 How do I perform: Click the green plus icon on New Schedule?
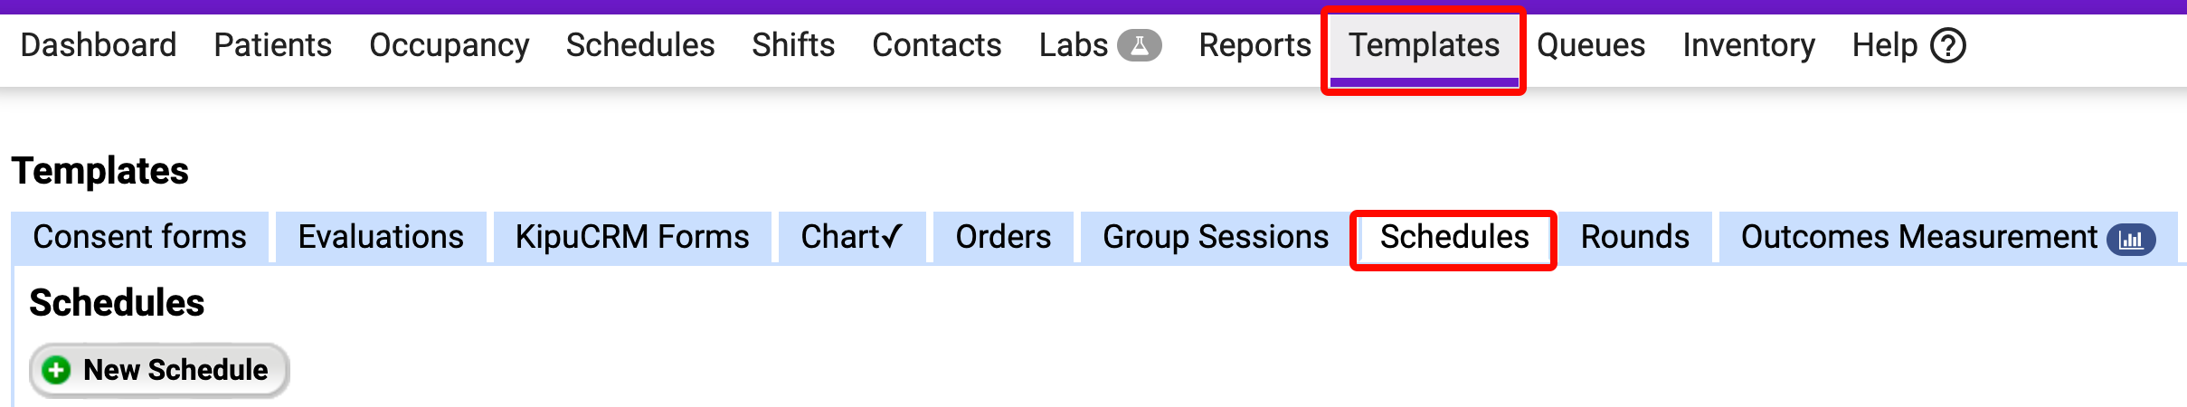57,370
